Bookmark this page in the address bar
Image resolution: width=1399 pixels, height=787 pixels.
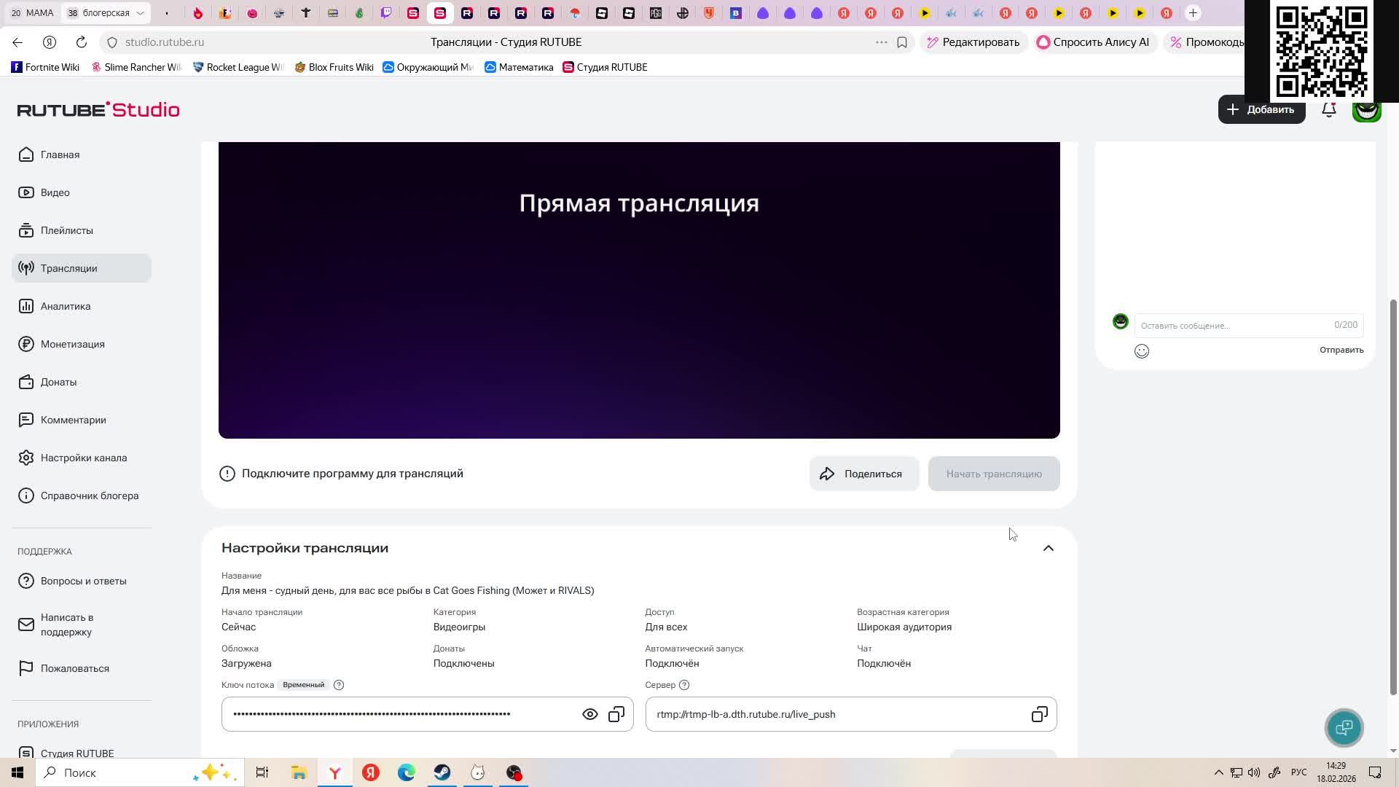[902, 42]
